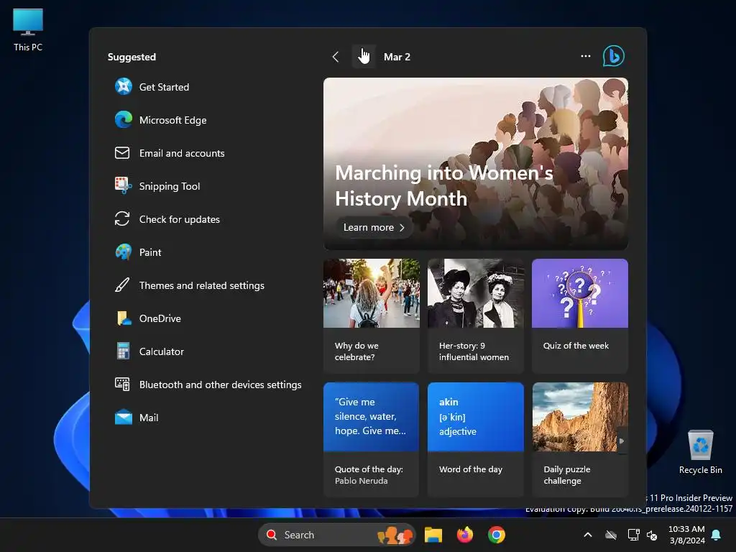Select the Recycle Bin desktop icon

coord(700,452)
